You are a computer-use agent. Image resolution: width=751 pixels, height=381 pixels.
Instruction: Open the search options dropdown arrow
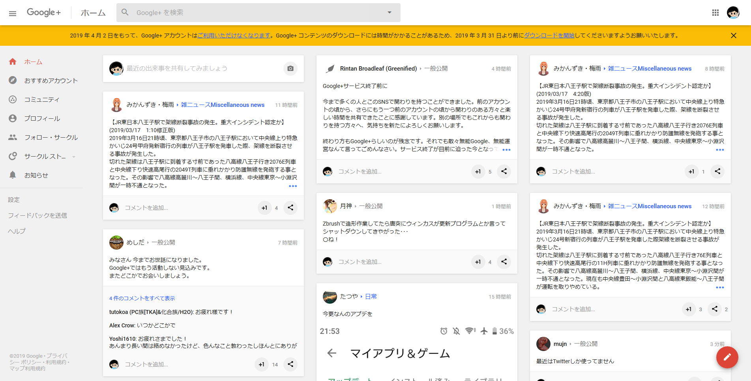pyautogui.click(x=390, y=13)
